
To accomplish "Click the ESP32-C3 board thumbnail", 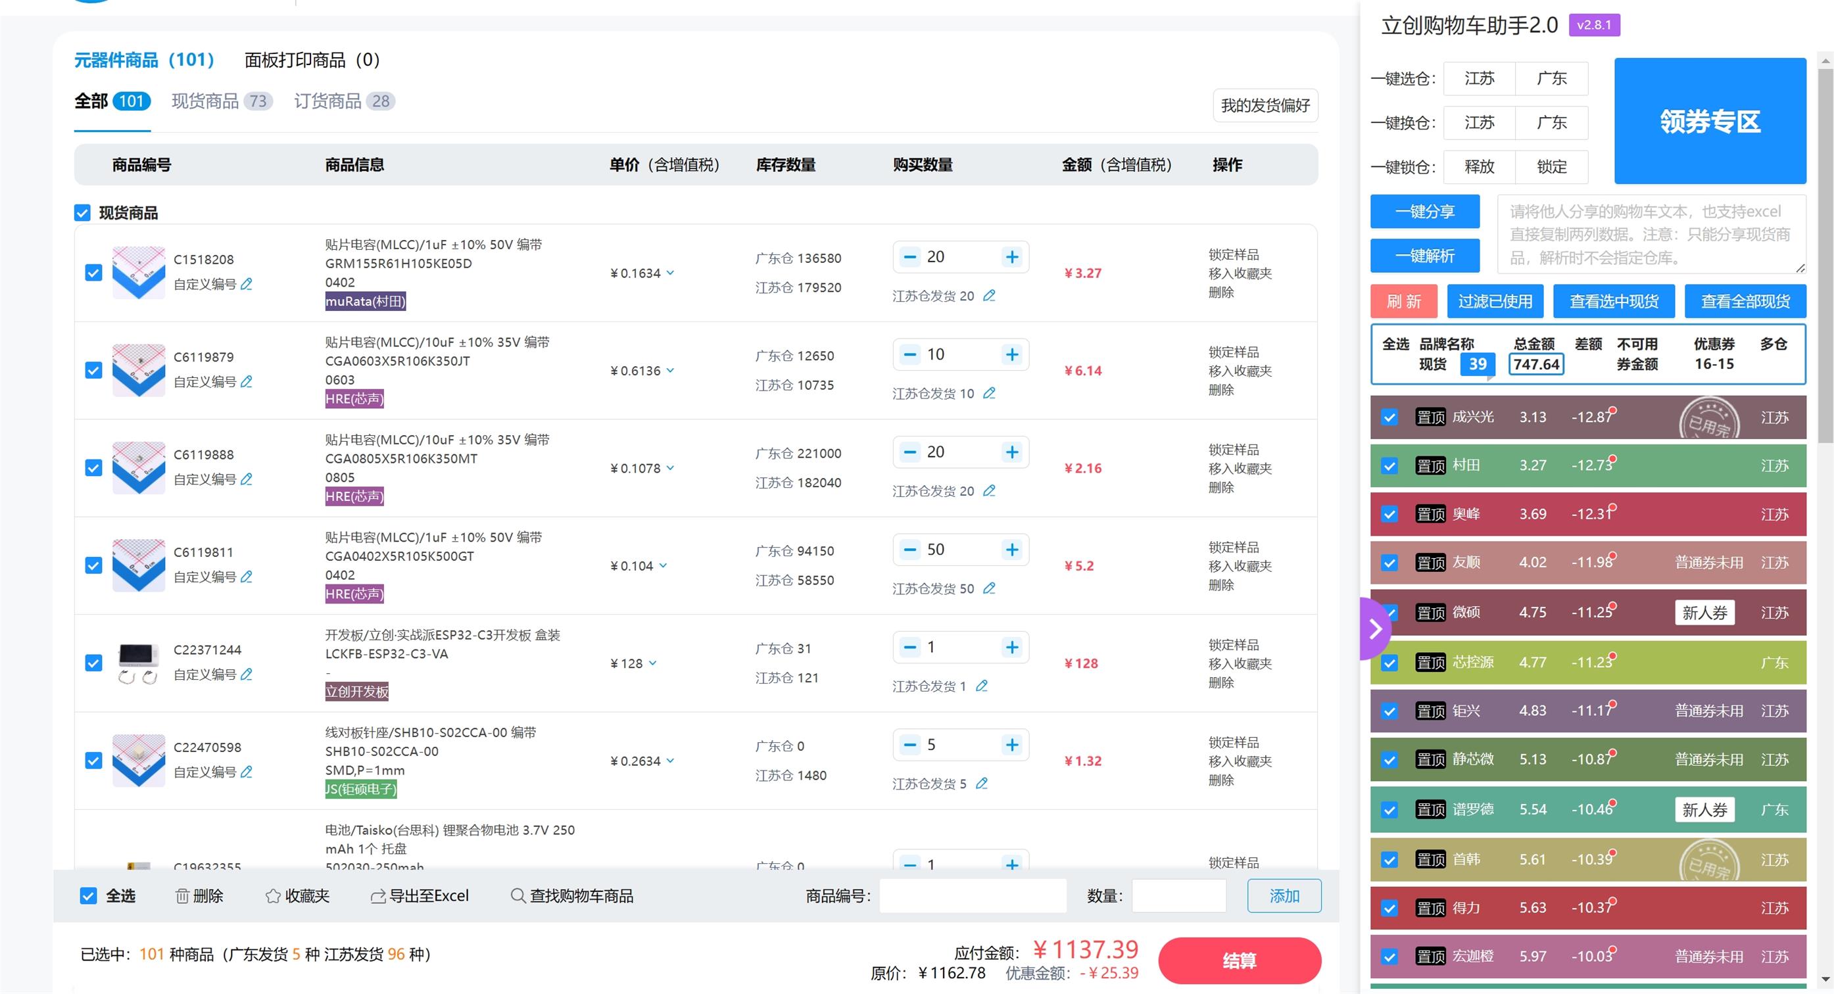I will (139, 663).
